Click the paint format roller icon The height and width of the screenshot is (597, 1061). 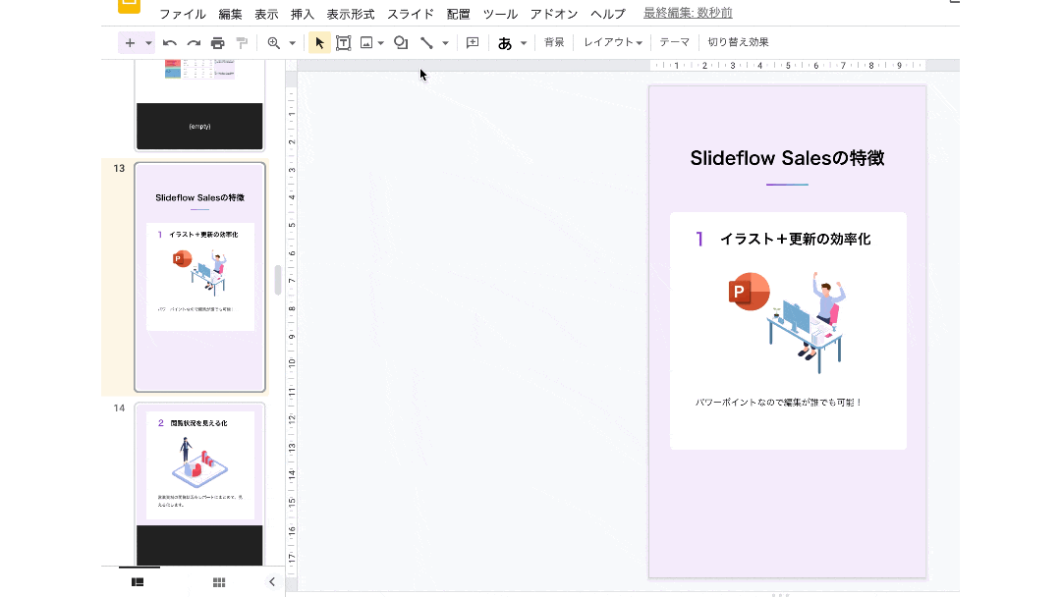pos(242,43)
